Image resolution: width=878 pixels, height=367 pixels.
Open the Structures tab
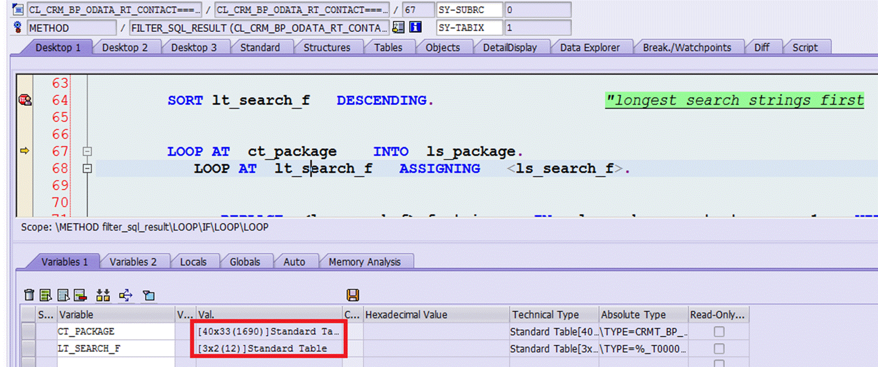(327, 47)
